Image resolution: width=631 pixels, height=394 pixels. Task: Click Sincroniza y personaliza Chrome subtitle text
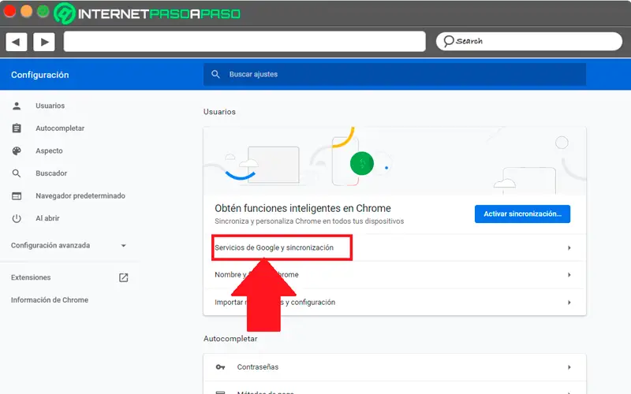[x=309, y=221]
